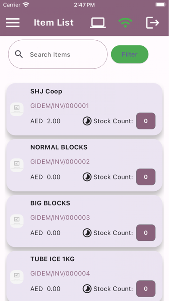Select code GIDEM/INV/000004

(60, 273)
